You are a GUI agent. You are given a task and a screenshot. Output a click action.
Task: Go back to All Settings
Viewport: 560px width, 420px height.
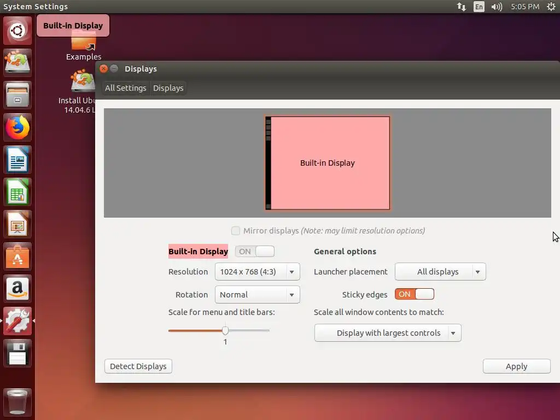click(x=125, y=88)
